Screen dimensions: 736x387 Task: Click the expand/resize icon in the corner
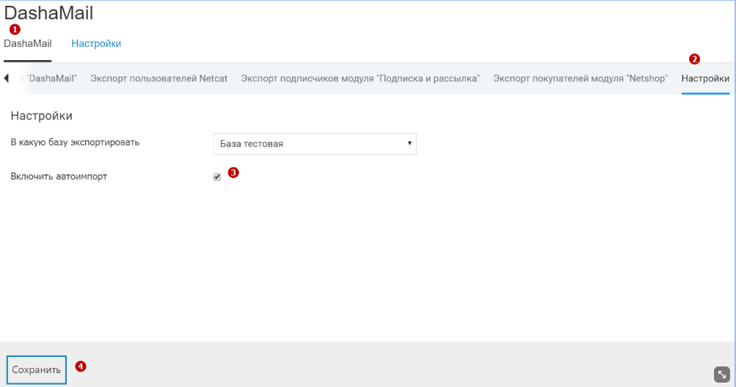point(722,375)
